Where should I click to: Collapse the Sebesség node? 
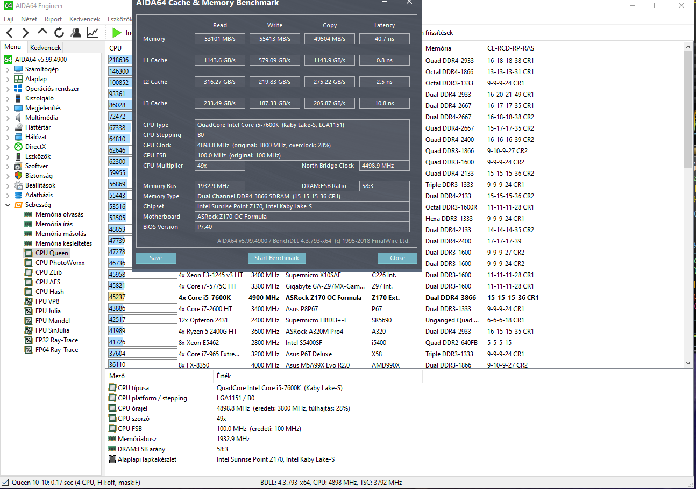[x=8, y=205]
